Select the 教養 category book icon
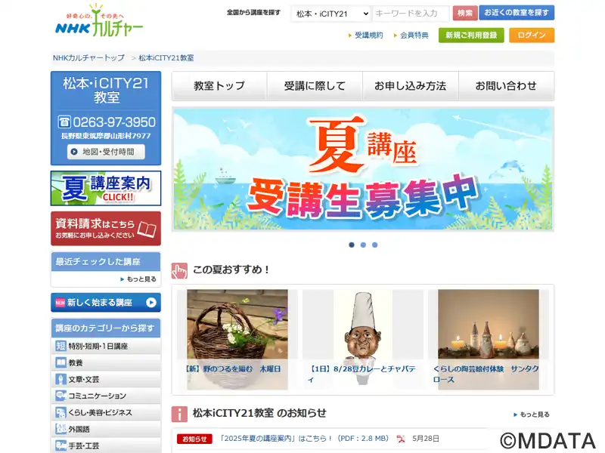 coord(60,362)
